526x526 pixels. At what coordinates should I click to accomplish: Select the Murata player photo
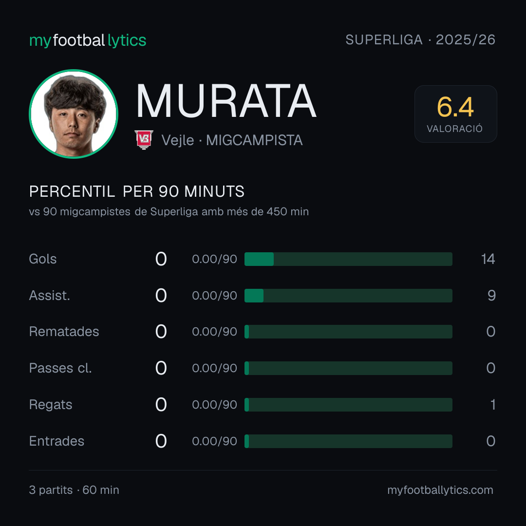[x=74, y=113]
